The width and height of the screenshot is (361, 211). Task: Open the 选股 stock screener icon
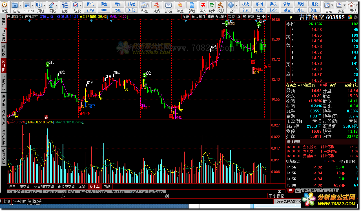76,5
